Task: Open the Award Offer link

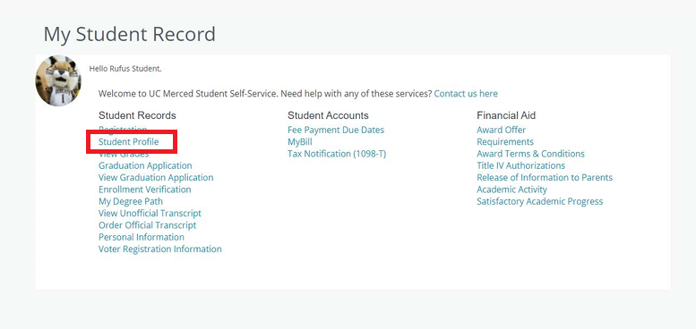Action: 501,131
